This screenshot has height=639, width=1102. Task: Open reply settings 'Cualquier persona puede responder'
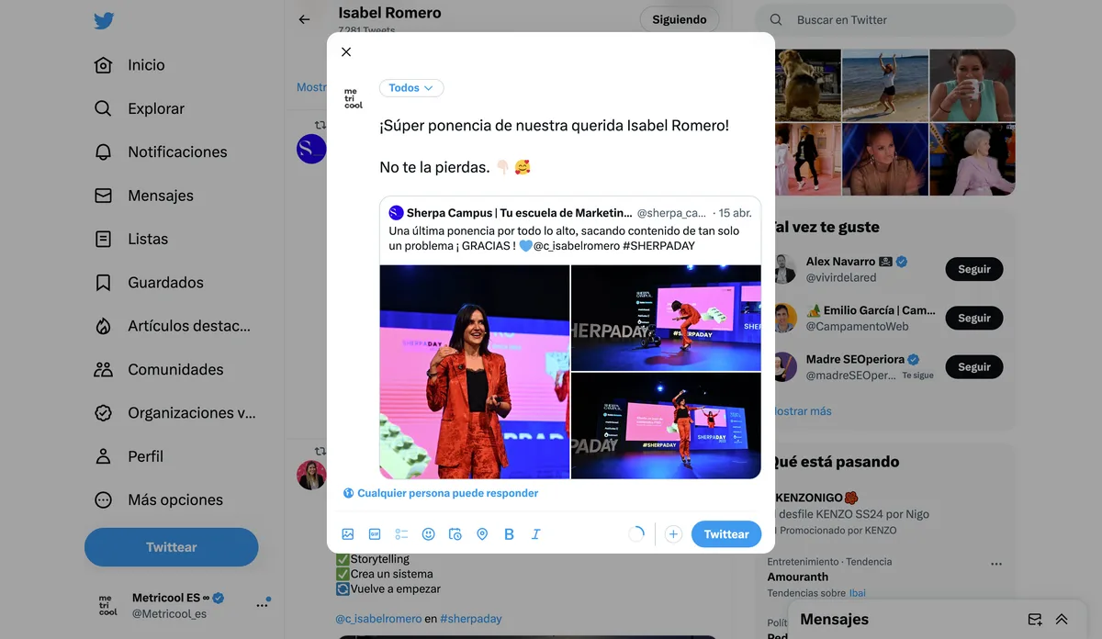tap(441, 493)
